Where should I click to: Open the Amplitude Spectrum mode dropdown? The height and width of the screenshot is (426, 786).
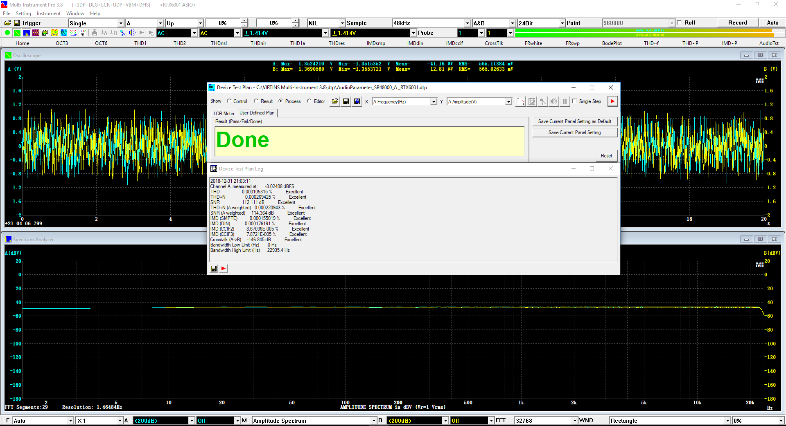tap(314, 420)
